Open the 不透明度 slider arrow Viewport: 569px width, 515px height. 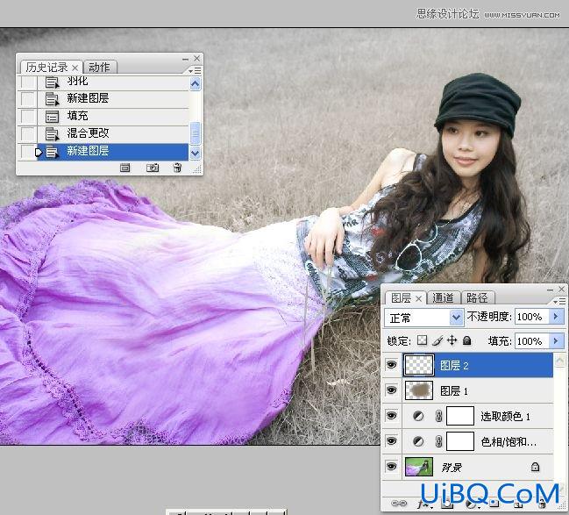pyautogui.click(x=557, y=317)
